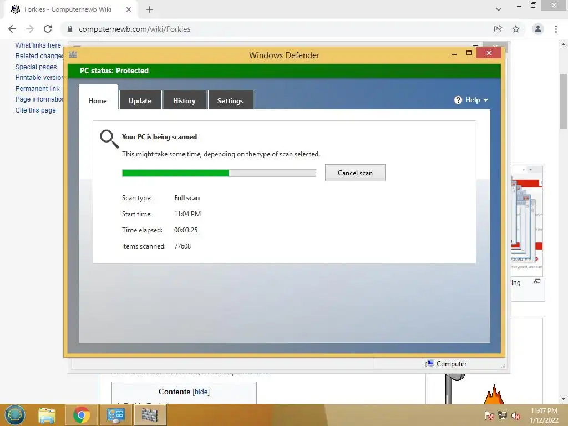
Task: Reload the Forkies wiki page
Action: (48, 29)
